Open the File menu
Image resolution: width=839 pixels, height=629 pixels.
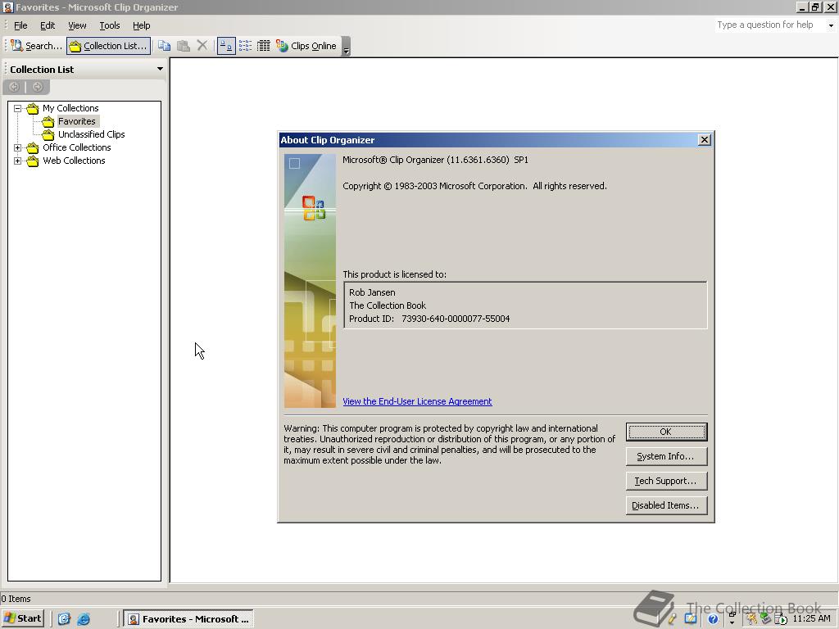pos(20,25)
